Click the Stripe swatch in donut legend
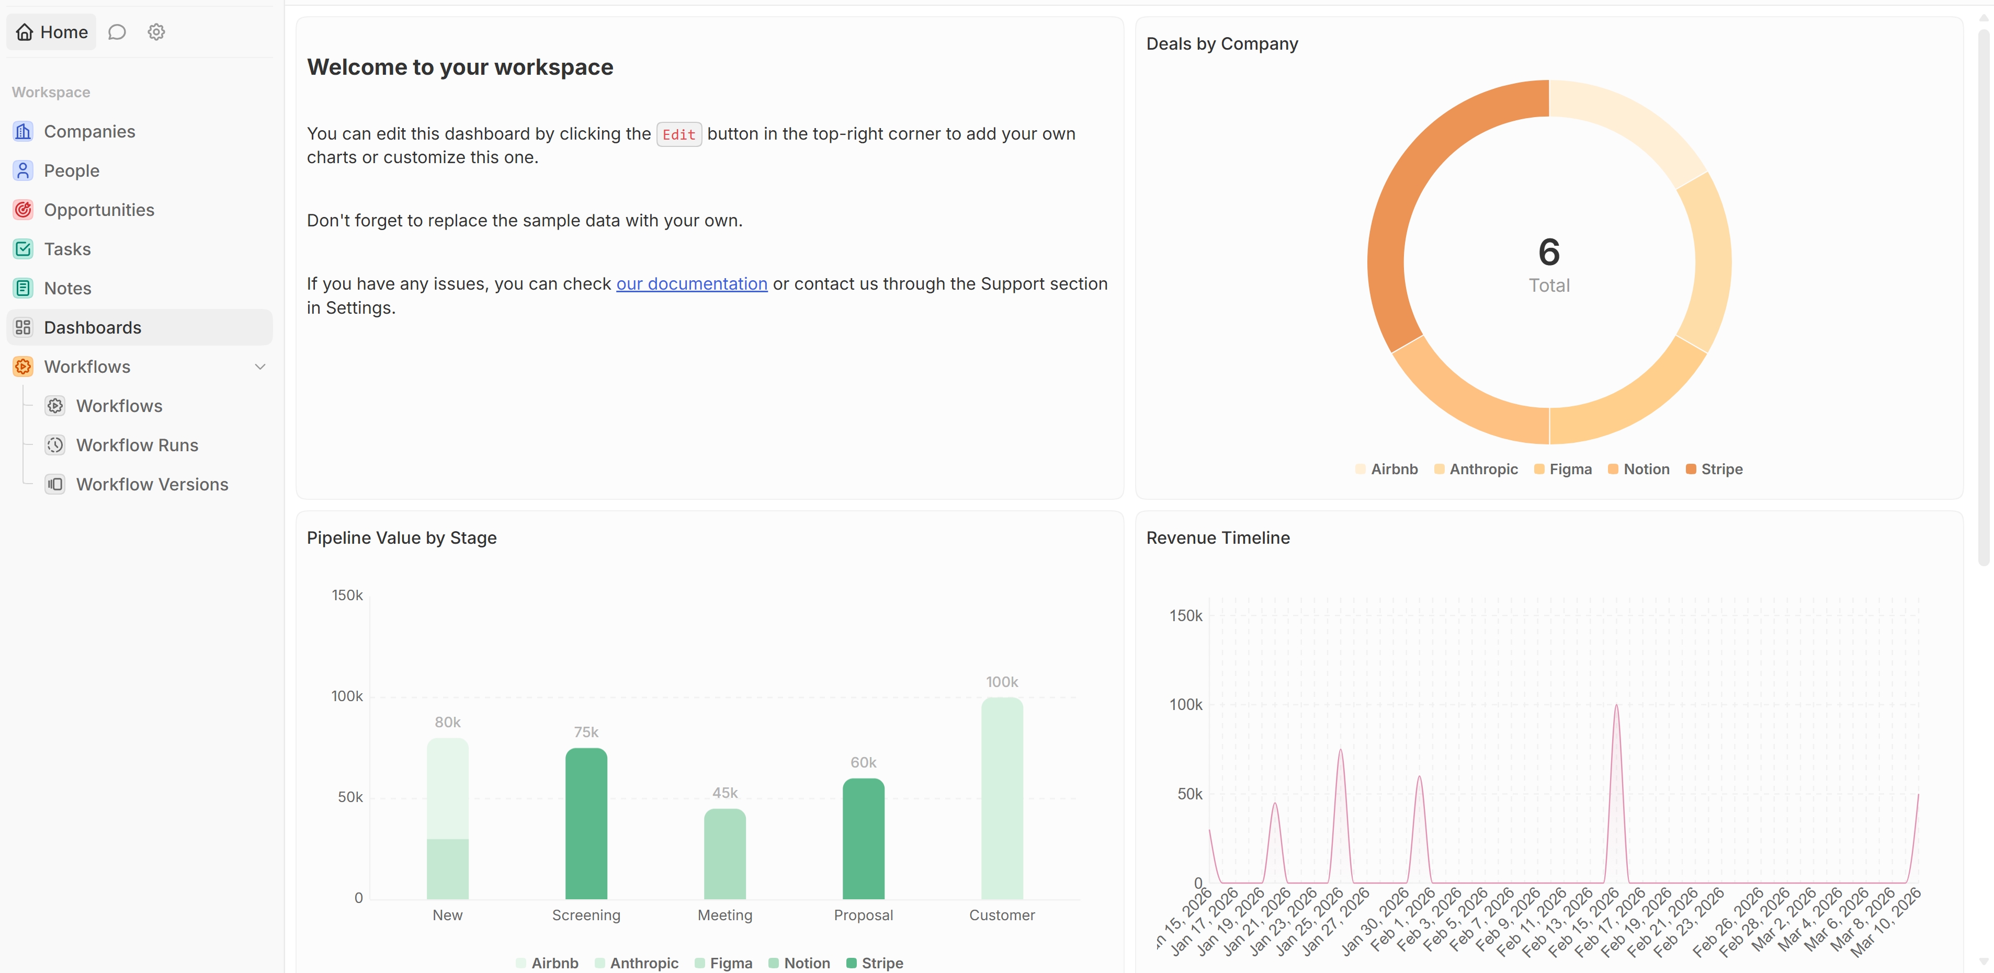Image resolution: width=1994 pixels, height=973 pixels. (x=1691, y=470)
